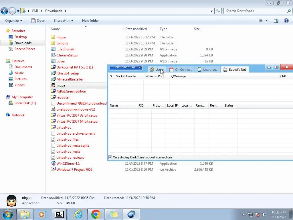Image resolution: width=293 pixels, height=220 pixels.
Task: Select the fdm_x64_setup installer
Action: point(68,73)
